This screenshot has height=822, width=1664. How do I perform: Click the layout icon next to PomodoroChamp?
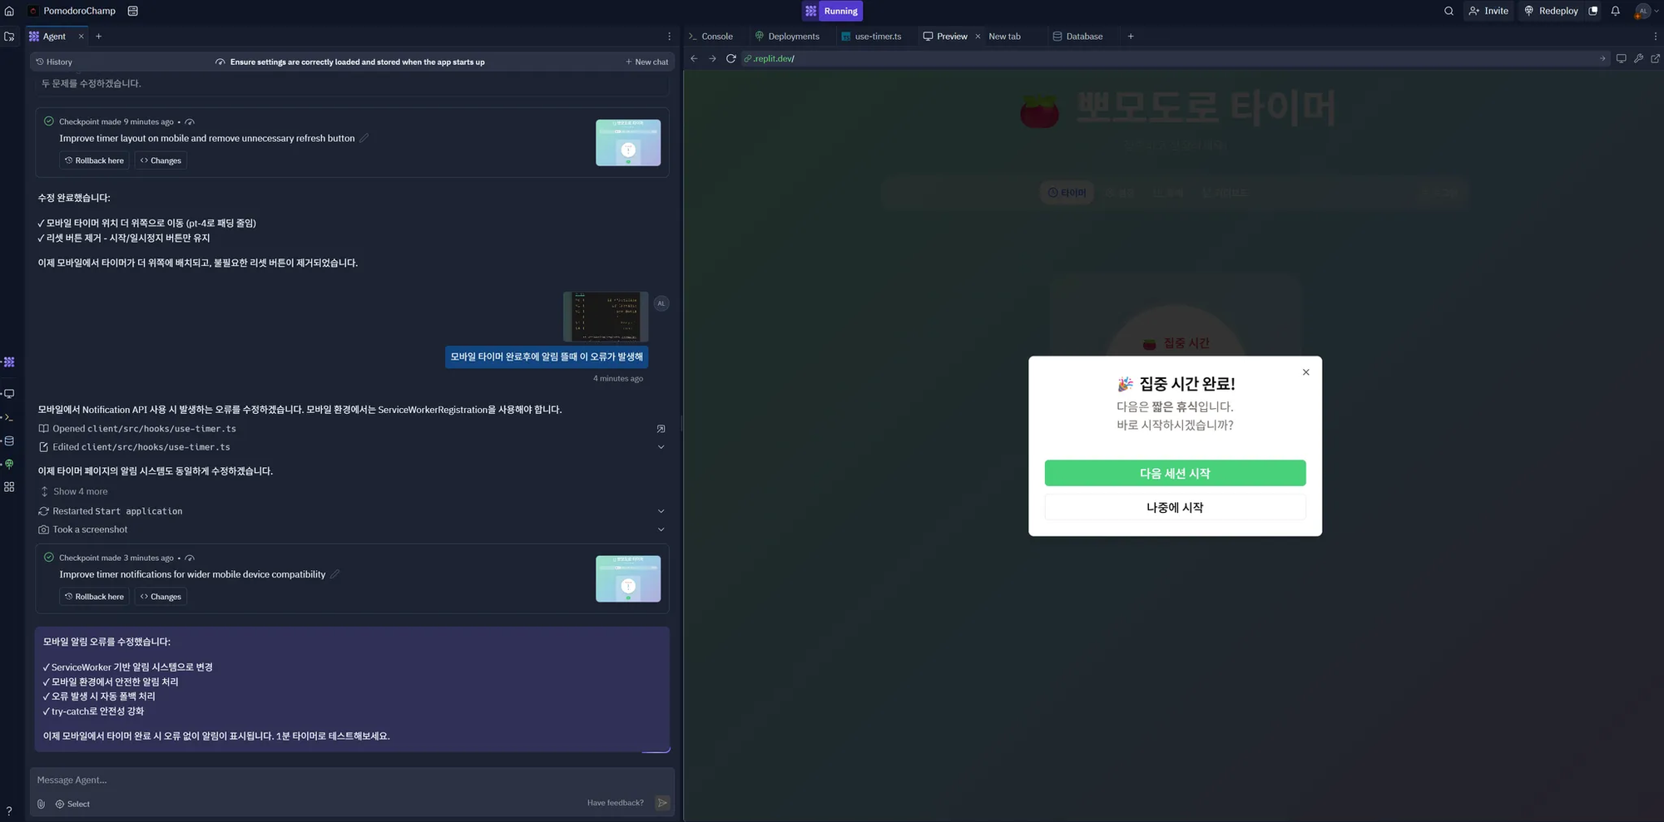(x=132, y=11)
